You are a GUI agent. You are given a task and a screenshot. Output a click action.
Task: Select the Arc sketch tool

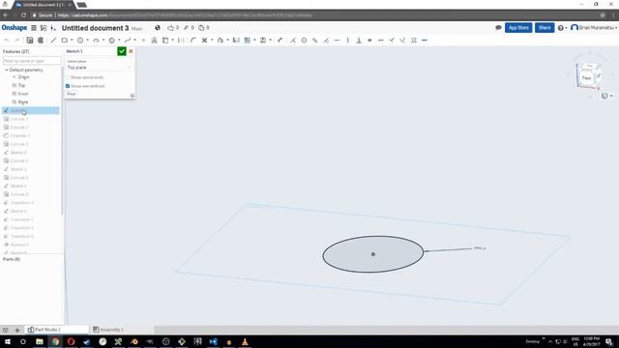pyautogui.click(x=96, y=41)
